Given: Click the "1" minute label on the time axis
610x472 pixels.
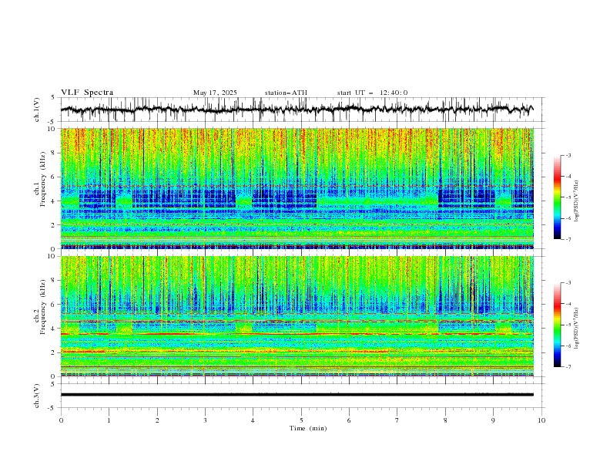Looking at the screenshot, I should tap(109, 420).
